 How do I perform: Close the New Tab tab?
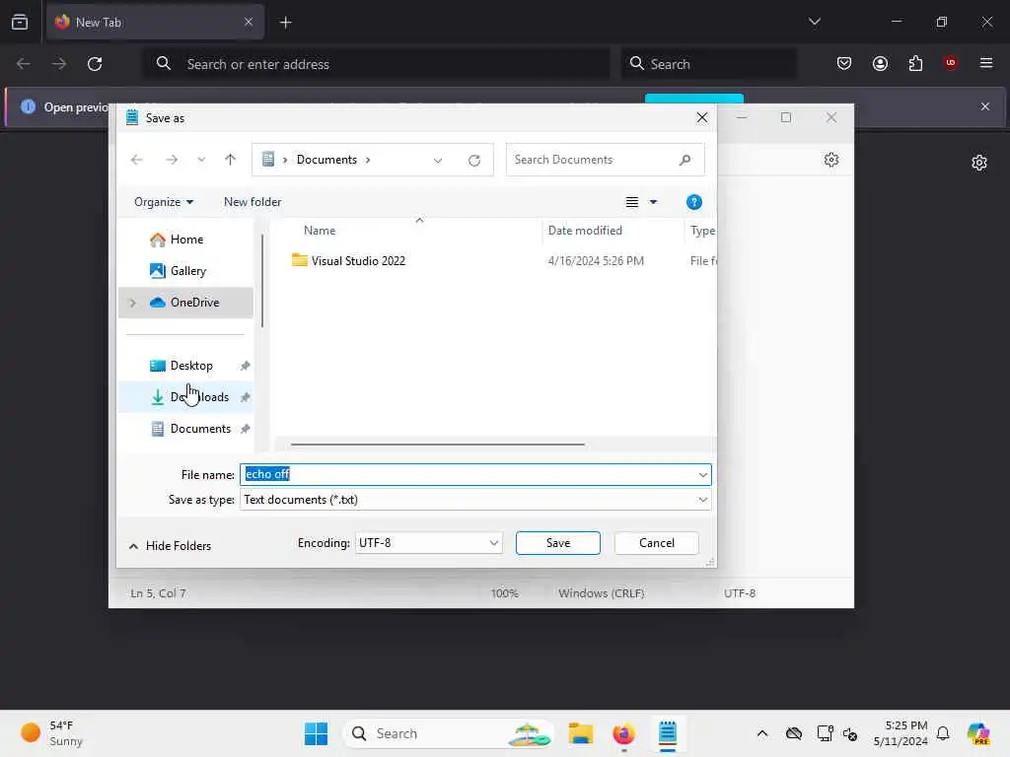click(248, 22)
